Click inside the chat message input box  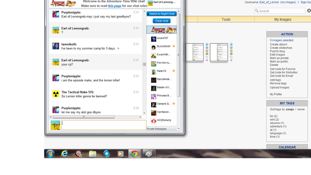pos(104,125)
